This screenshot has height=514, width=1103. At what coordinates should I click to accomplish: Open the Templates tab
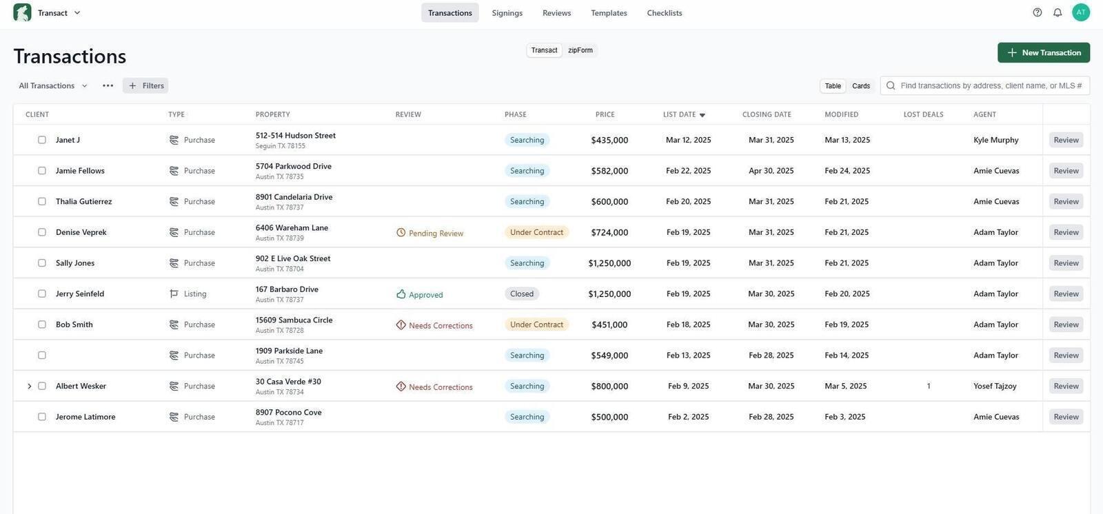(x=609, y=12)
